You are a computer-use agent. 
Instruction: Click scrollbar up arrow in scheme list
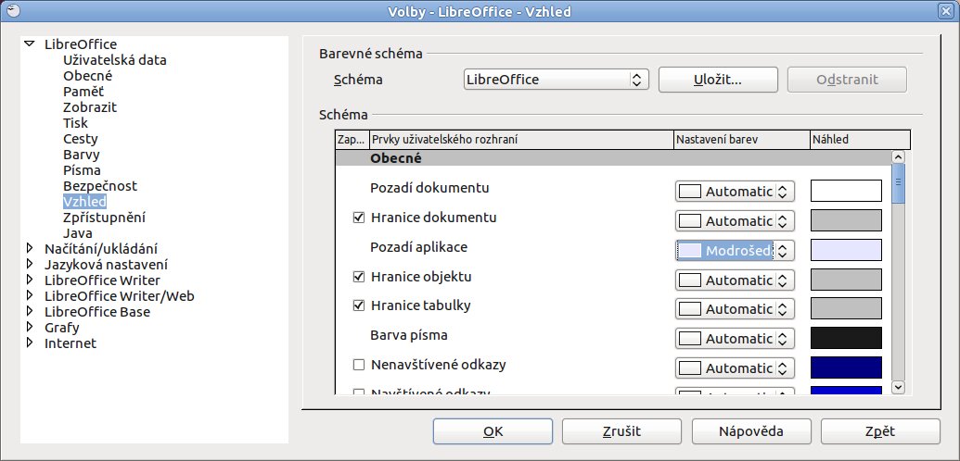pos(898,156)
